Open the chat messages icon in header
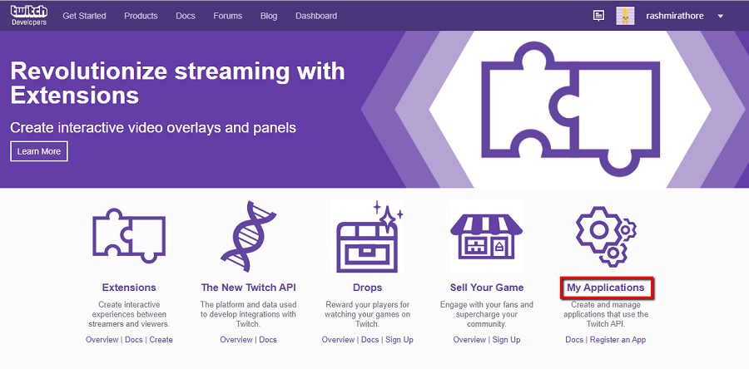 pos(598,16)
